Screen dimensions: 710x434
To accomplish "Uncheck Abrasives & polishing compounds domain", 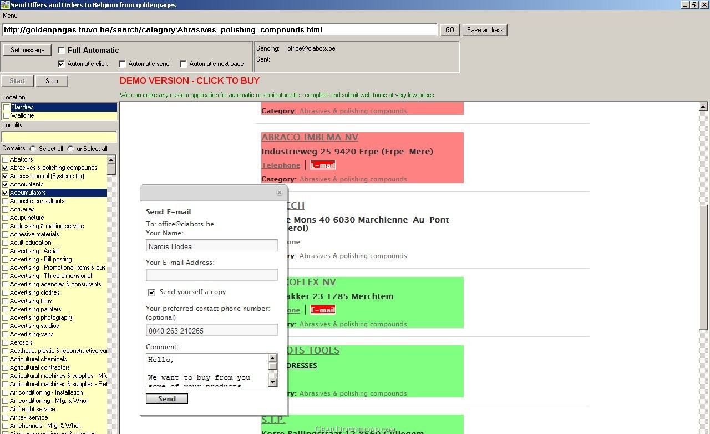I will (6, 168).
